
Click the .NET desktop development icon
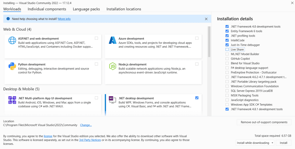pyautogui.click(x=113, y=100)
